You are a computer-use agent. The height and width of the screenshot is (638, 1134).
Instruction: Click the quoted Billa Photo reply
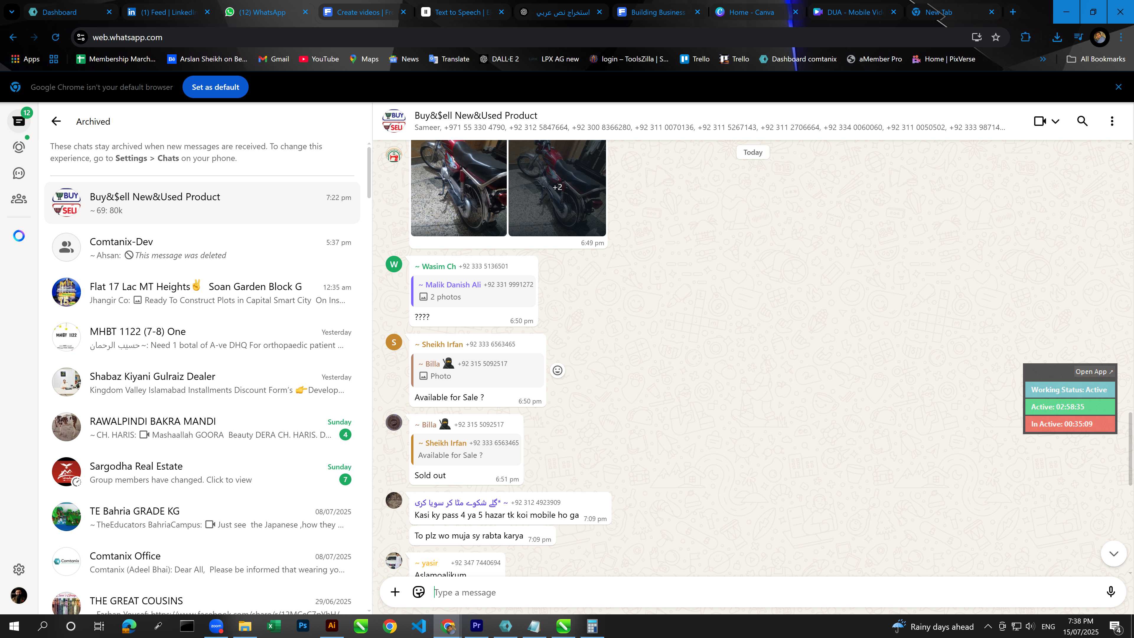click(477, 370)
